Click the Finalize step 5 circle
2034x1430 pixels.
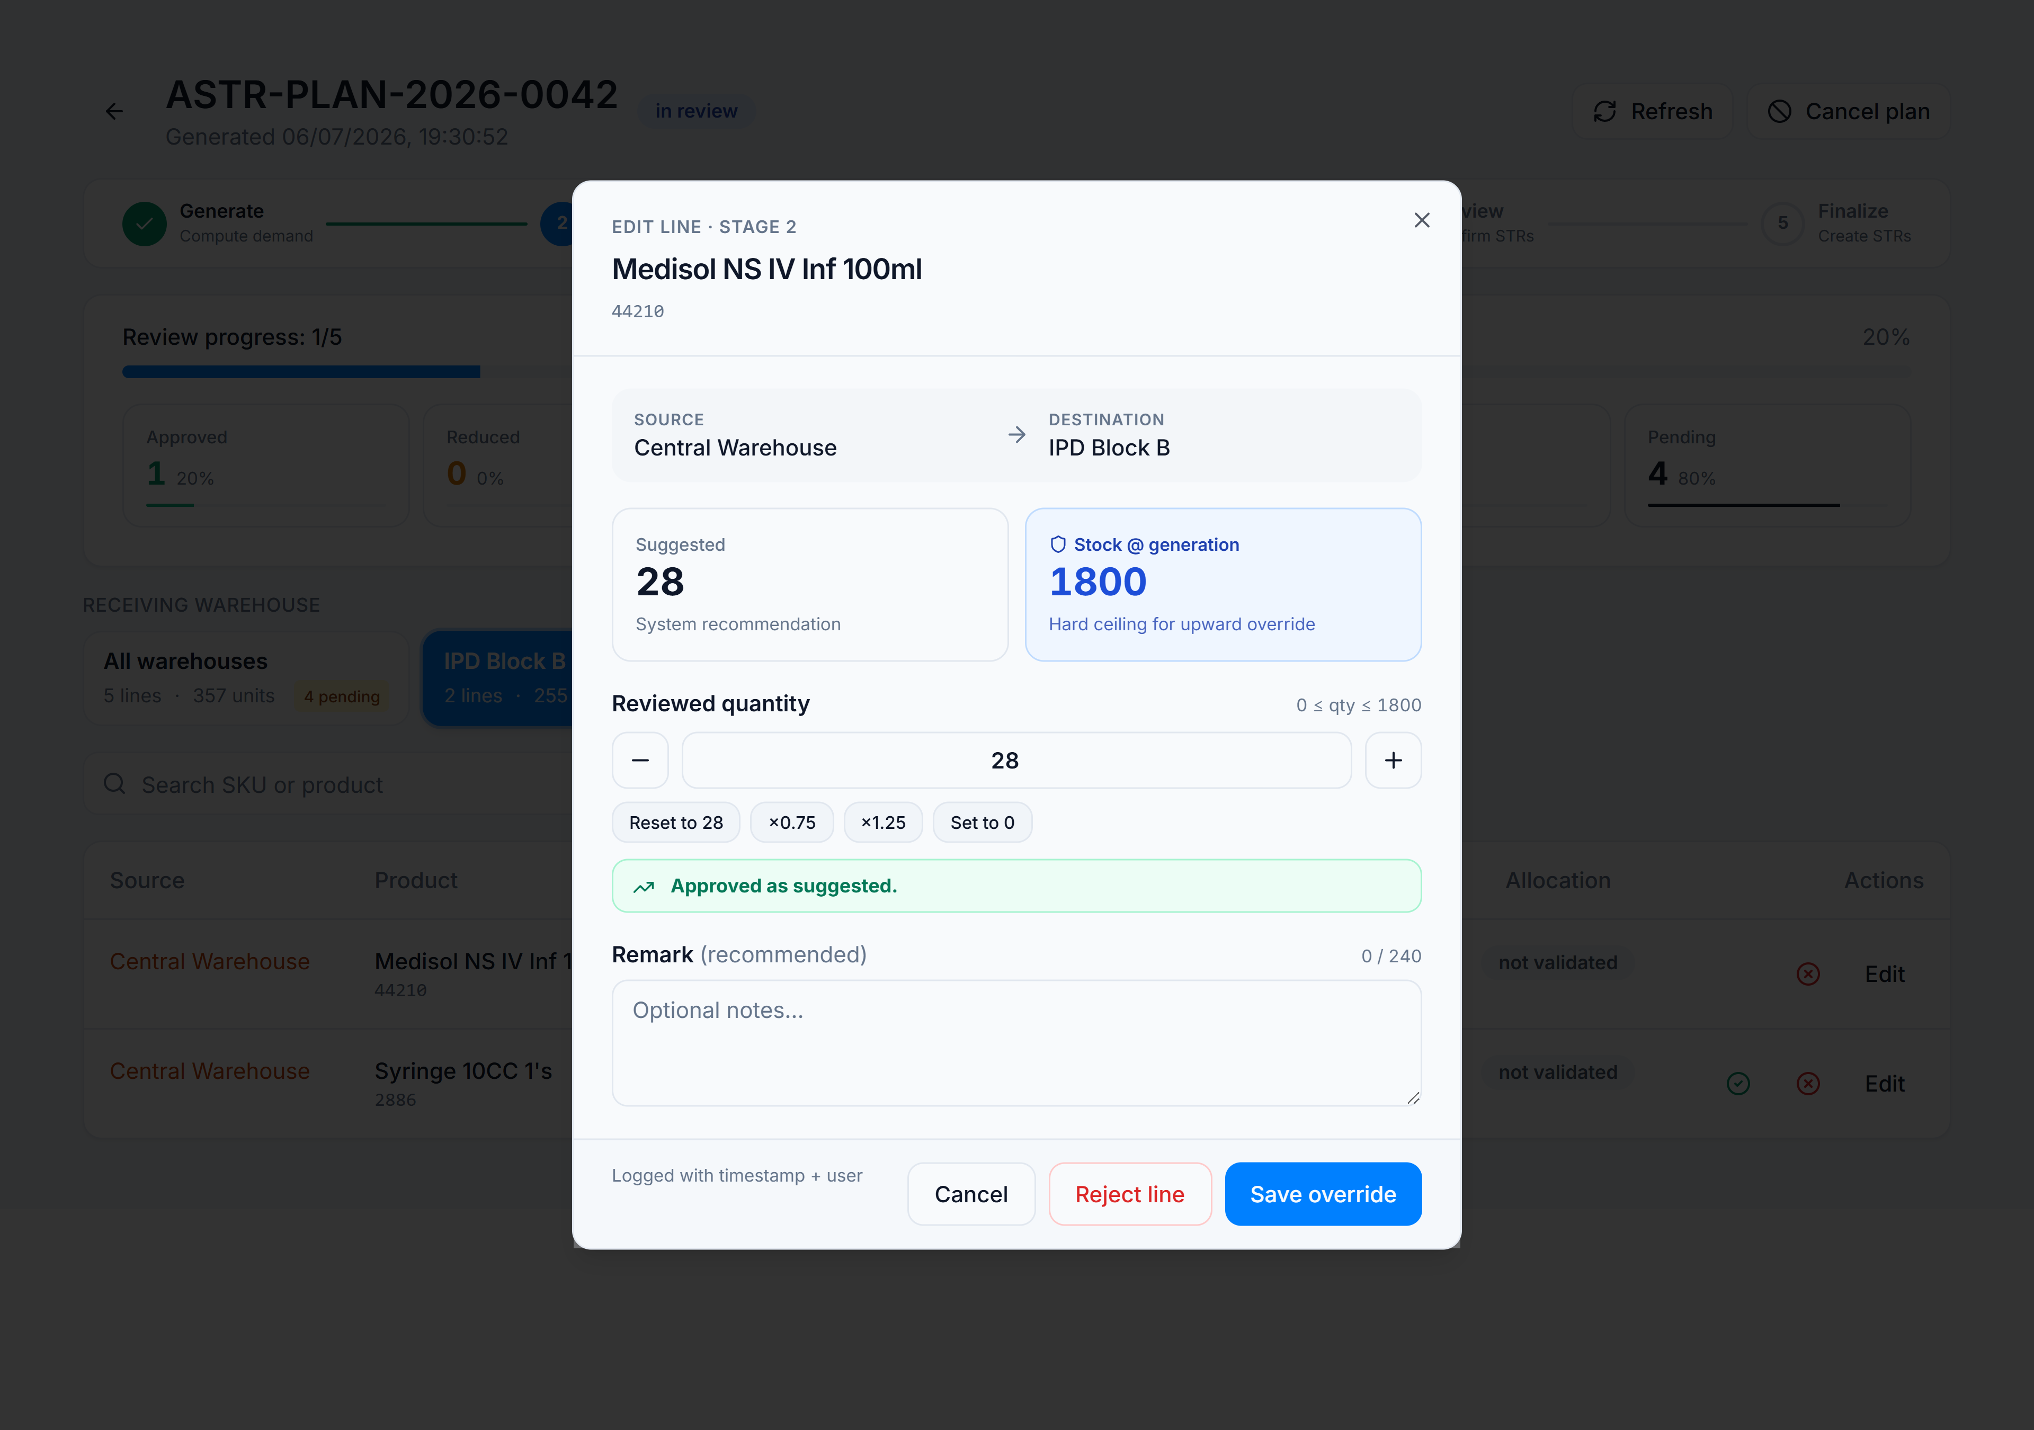click(1782, 224)
